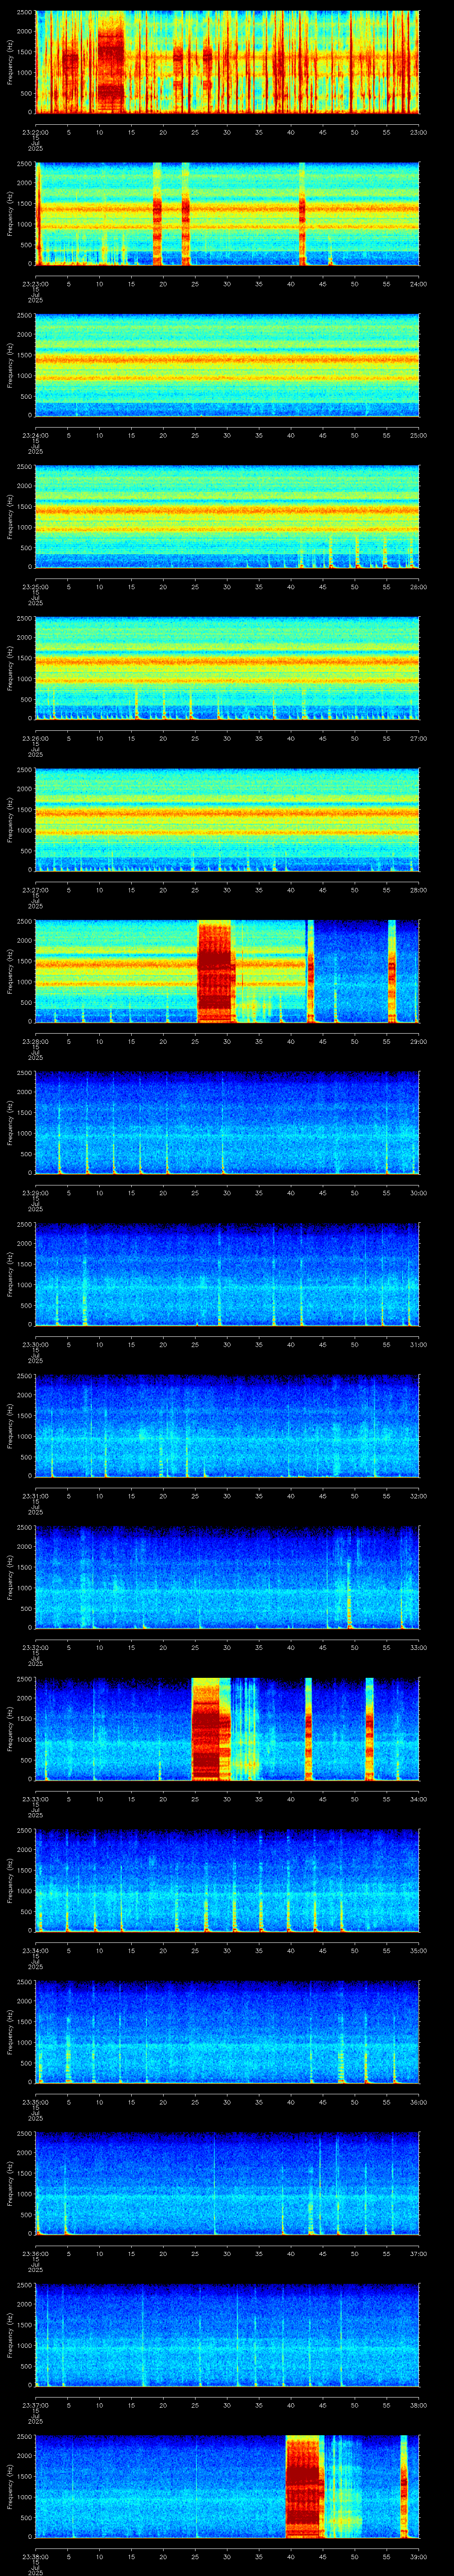This screenshot has height=2576, width=454.
Task: Select the spectrogram panel starting at 23:22:00
Action: pyautogui.click(x=227, y=62)
